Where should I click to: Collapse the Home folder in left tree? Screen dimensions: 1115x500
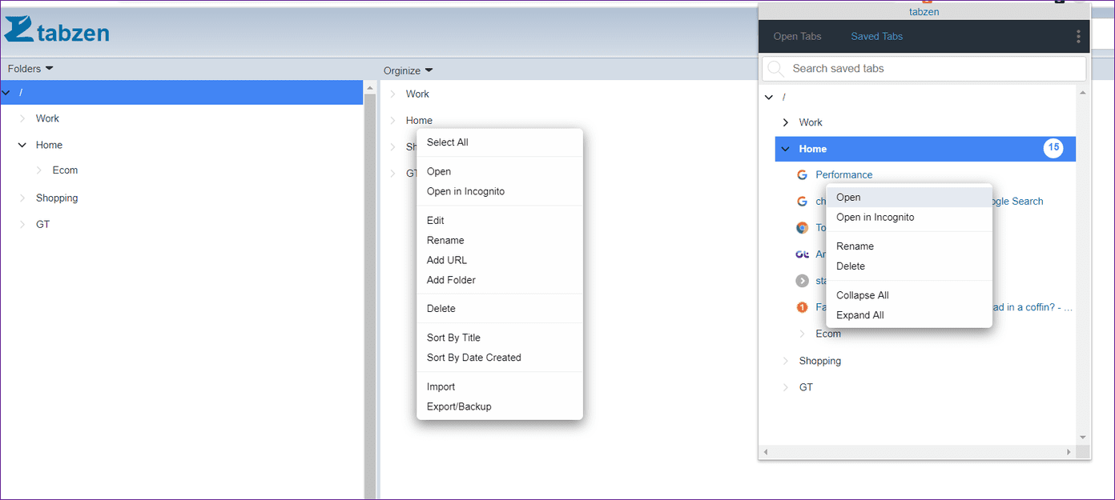click(x=22, y=145)
